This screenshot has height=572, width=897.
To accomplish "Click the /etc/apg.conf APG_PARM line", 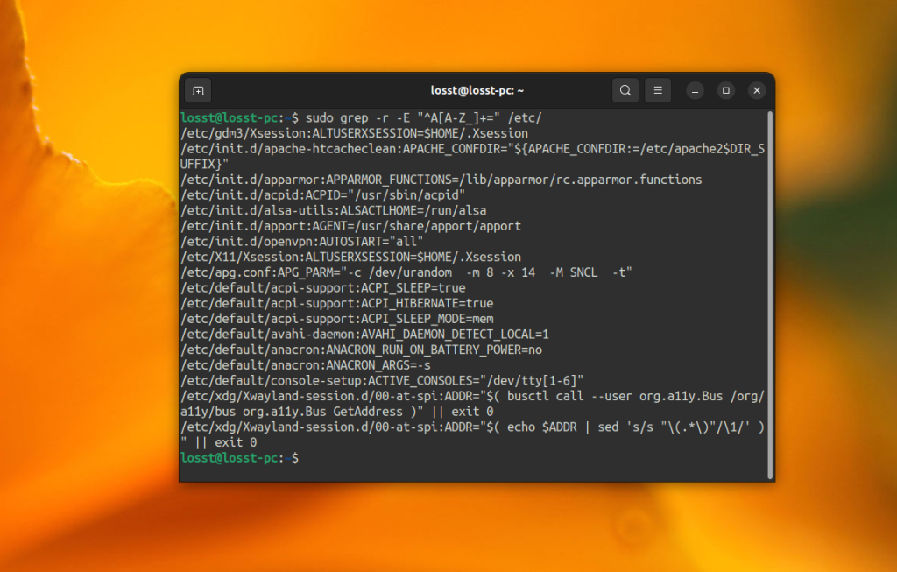I will pyautogui.click(x=406, y=272).
